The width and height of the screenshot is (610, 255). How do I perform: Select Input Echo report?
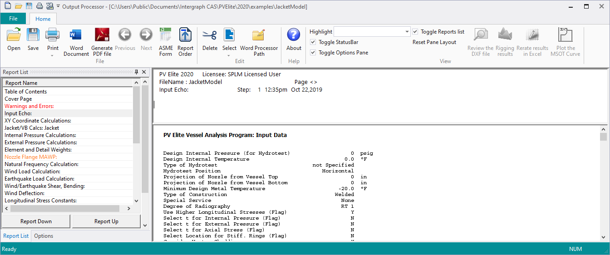[68, 113]
